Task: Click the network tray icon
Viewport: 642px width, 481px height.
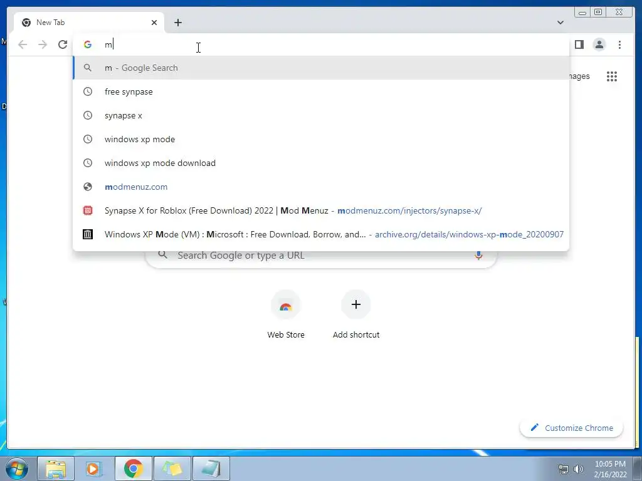Action: [x=564, y=468]
